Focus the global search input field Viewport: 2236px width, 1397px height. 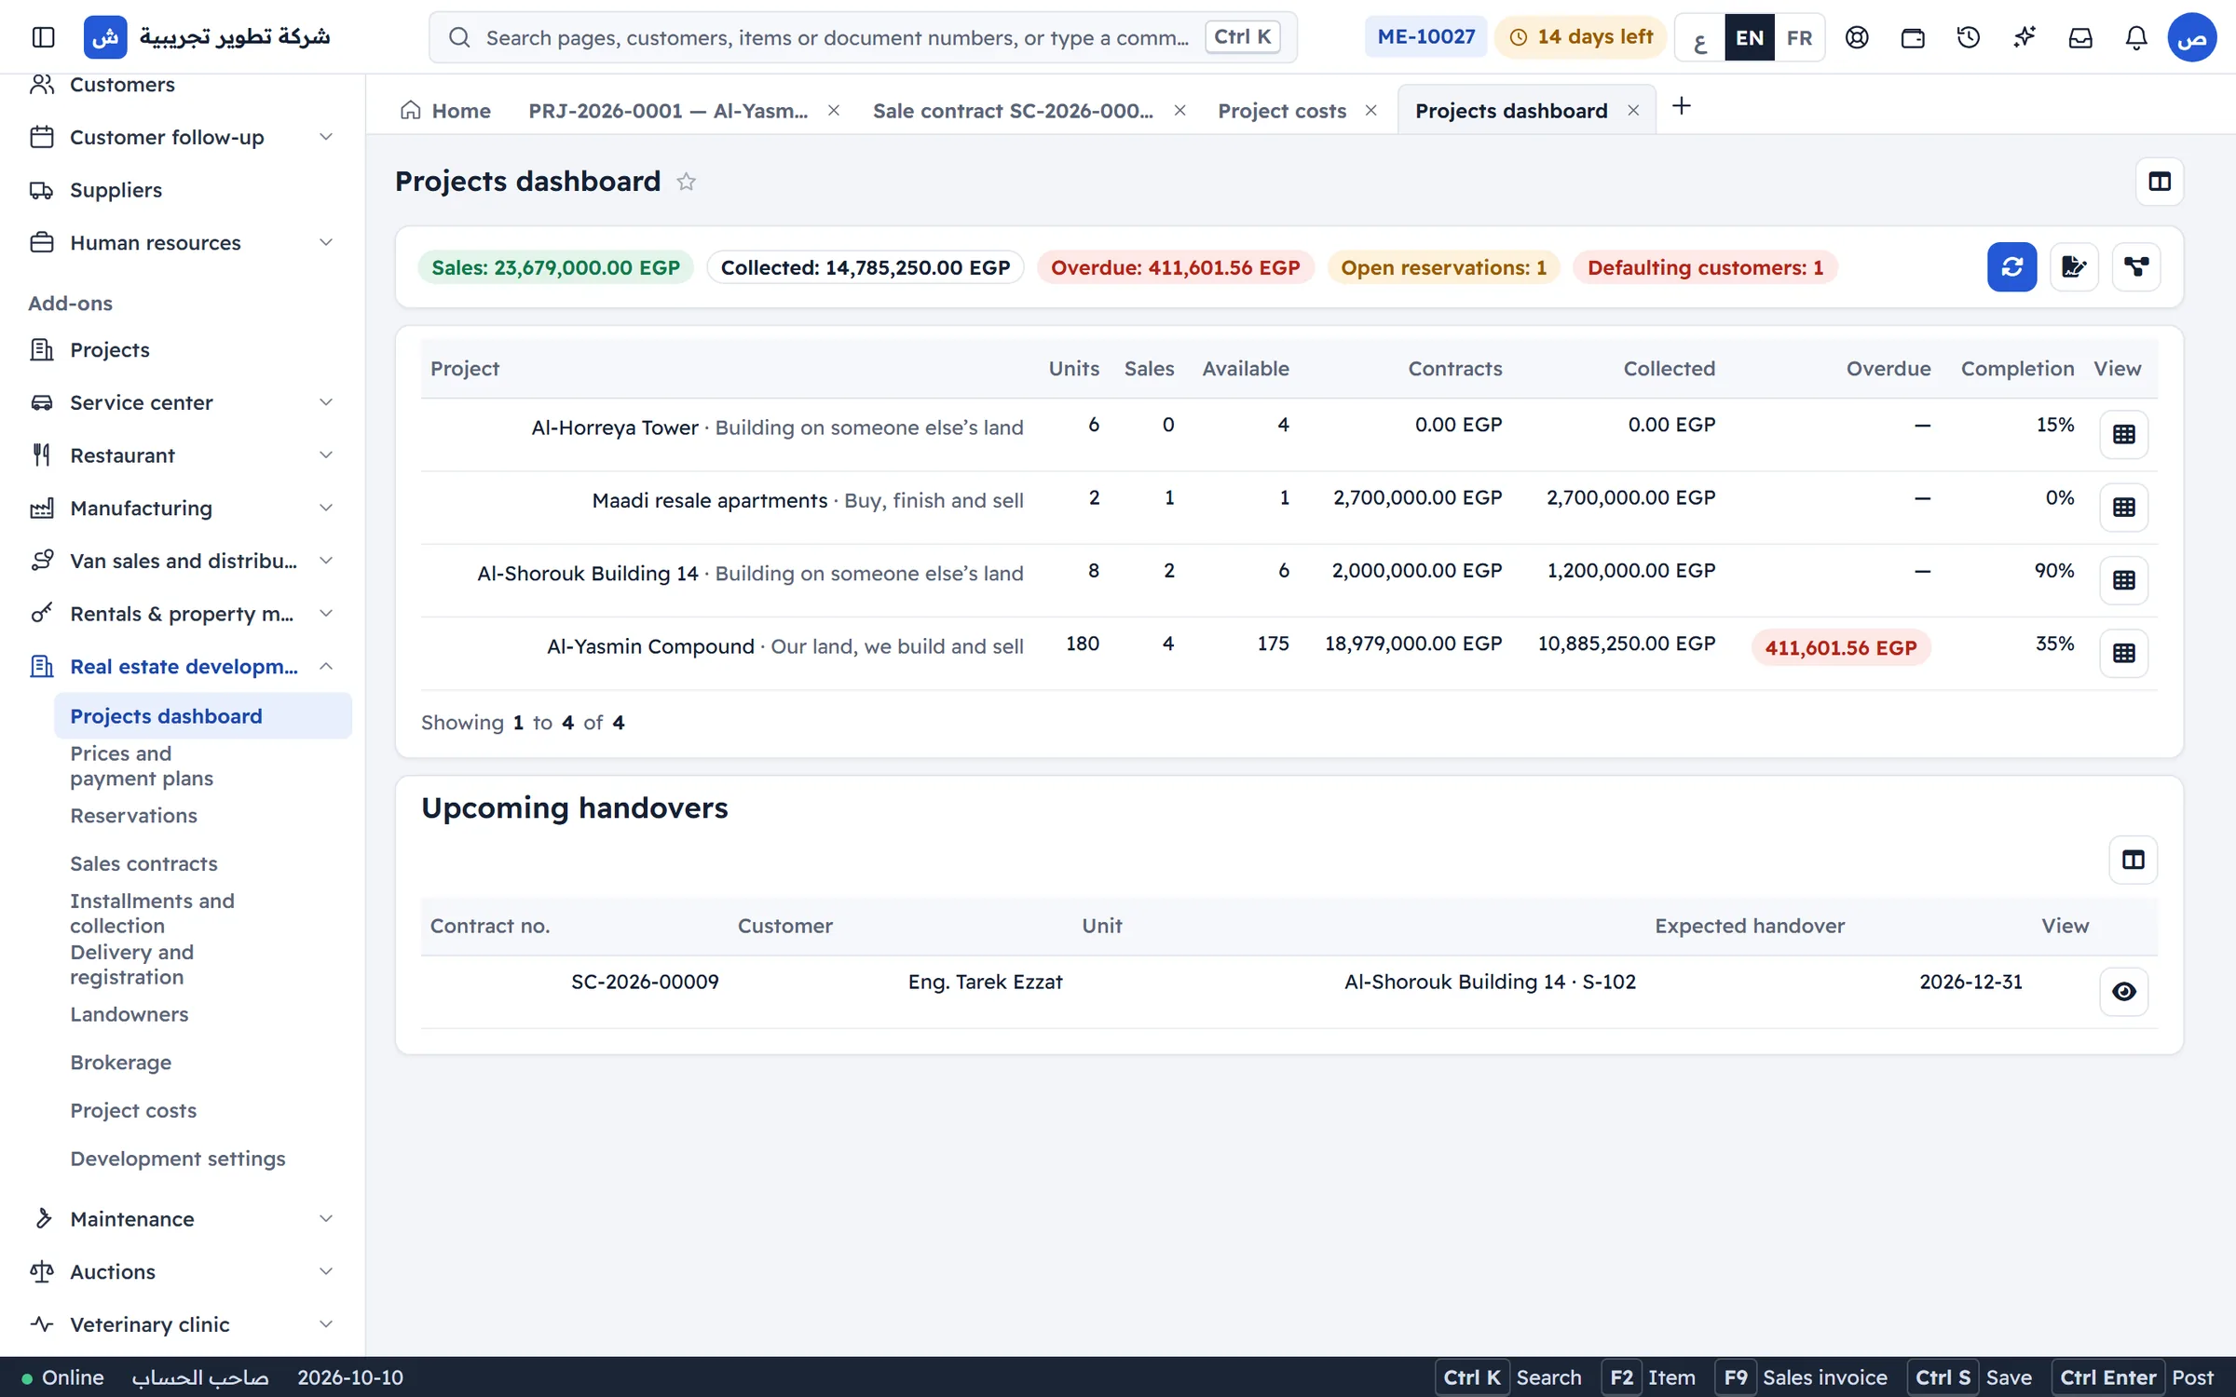click(863, 37)
